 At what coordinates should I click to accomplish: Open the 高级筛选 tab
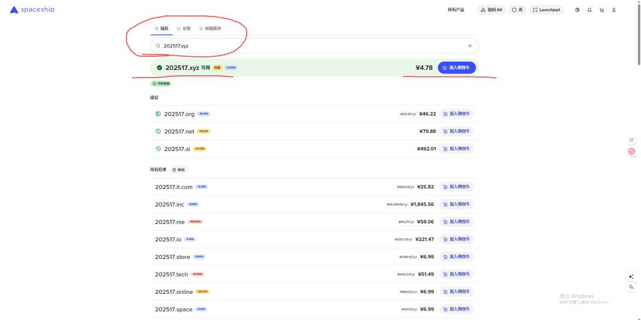coord(210,28)
